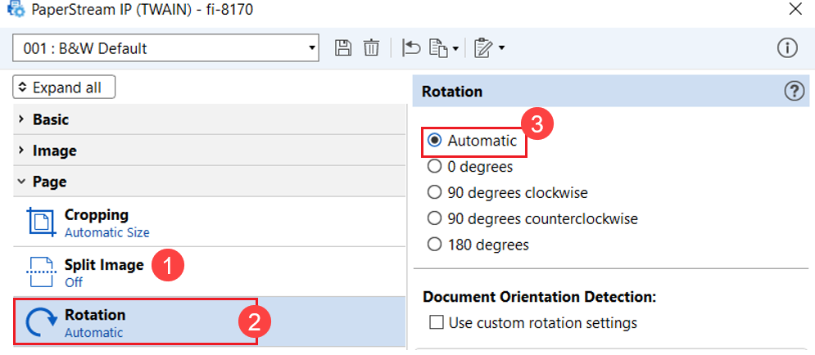The width and height of the screenshot is (815, 355).
Task: Enable Use custom rotation settings checkbox
Action: tap(436, 322)
